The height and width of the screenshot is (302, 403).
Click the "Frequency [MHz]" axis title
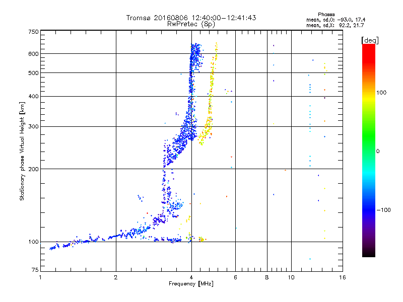pos(191,284)
